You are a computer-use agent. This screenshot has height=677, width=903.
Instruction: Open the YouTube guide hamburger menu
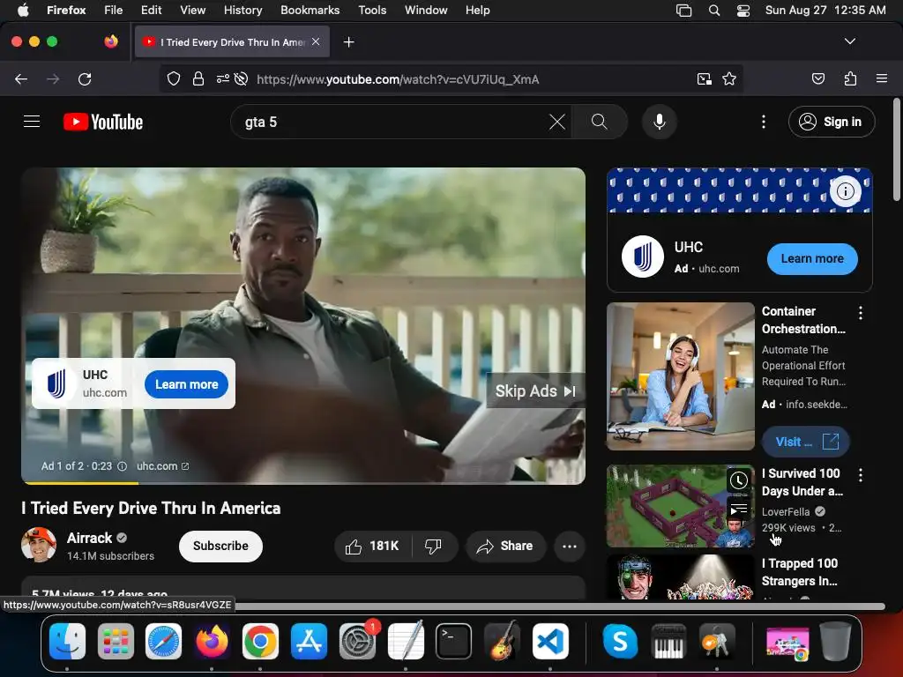(x=32, y=122)
